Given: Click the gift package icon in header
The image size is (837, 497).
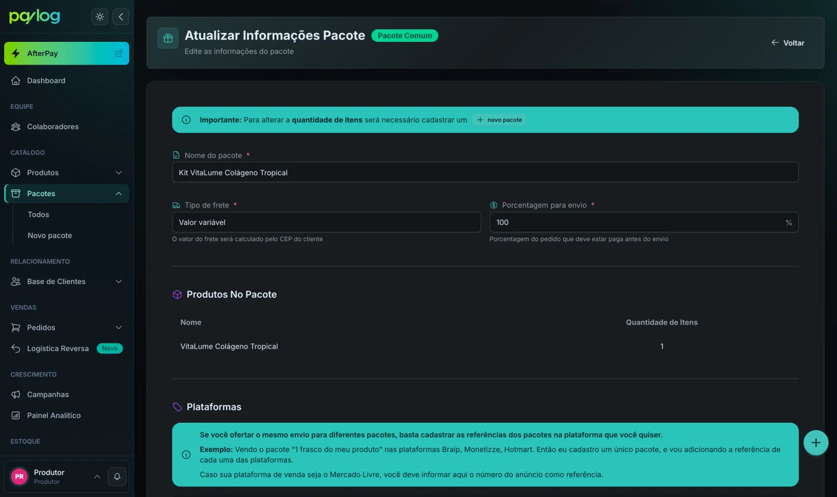Looking at the screenshot, I should [168, 38].
